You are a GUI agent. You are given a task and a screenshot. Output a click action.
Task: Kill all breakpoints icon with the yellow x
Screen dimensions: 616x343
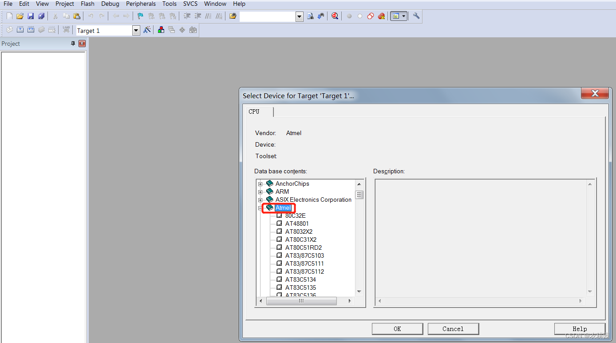pyautogui.click(x=381, y=16)
